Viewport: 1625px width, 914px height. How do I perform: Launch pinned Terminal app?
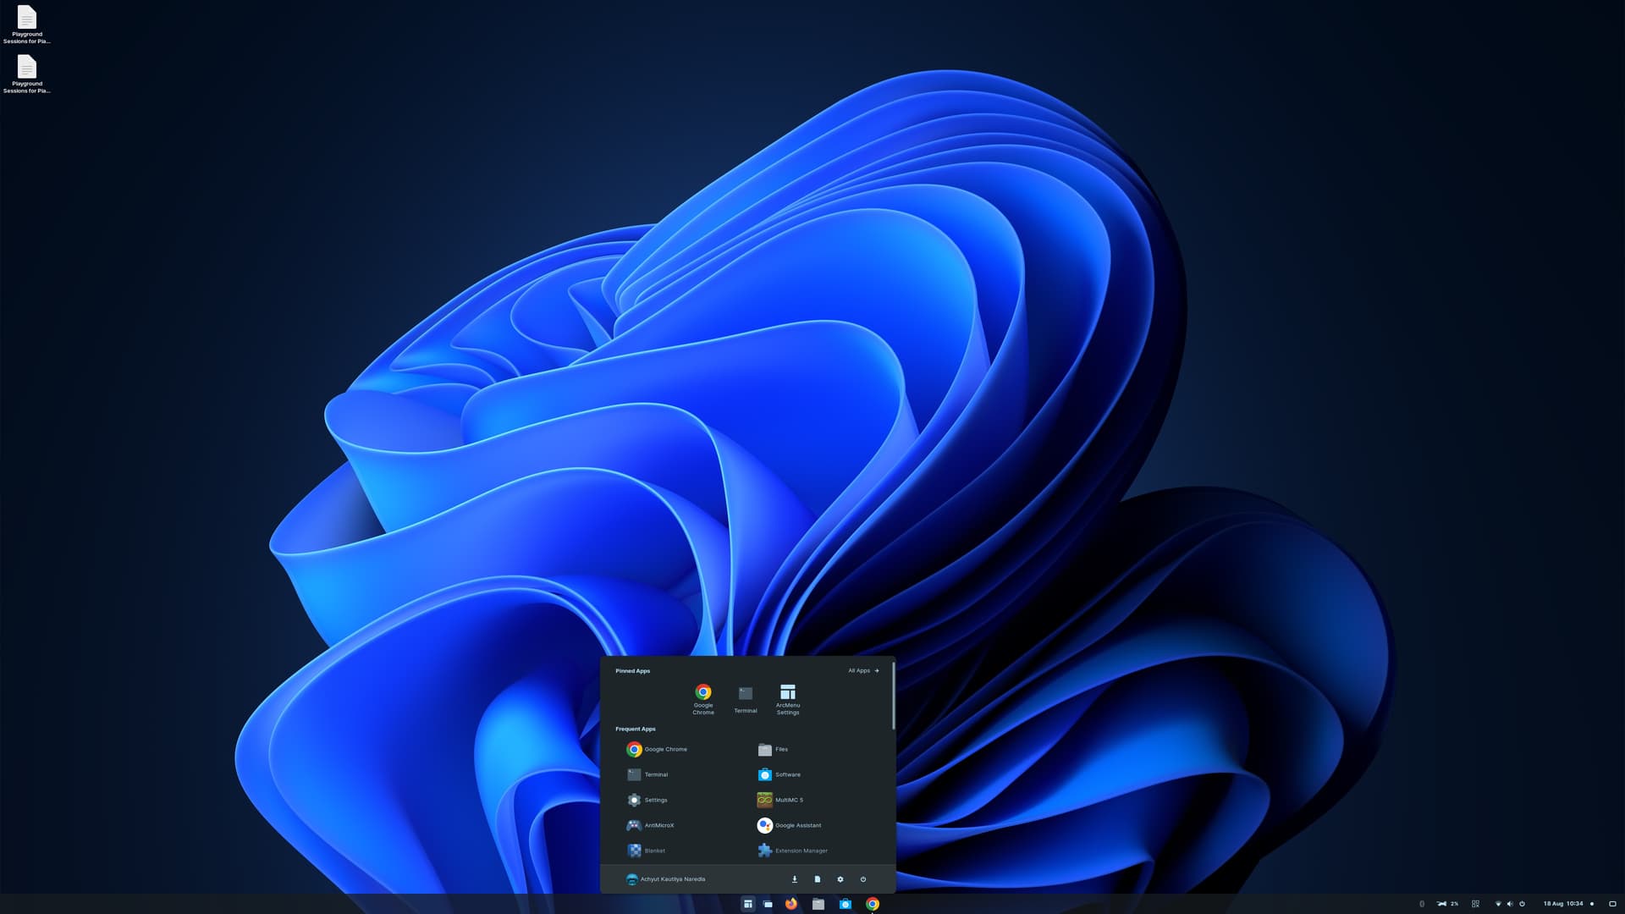coord(746,699)
